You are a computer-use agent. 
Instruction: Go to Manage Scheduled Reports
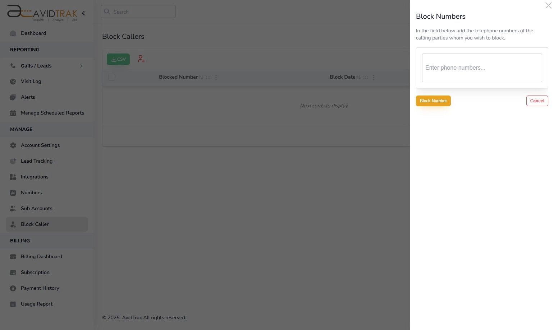(x=52, y=113)
